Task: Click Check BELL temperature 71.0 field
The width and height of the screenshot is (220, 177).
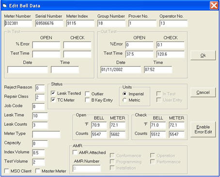Action: tap(158, 125)
